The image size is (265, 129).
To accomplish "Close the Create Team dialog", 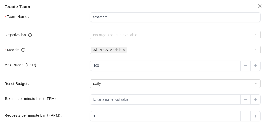I will (260, 6).
